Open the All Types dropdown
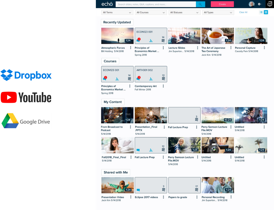The height and width of the screenshot is (210, 274). [218, 12]
